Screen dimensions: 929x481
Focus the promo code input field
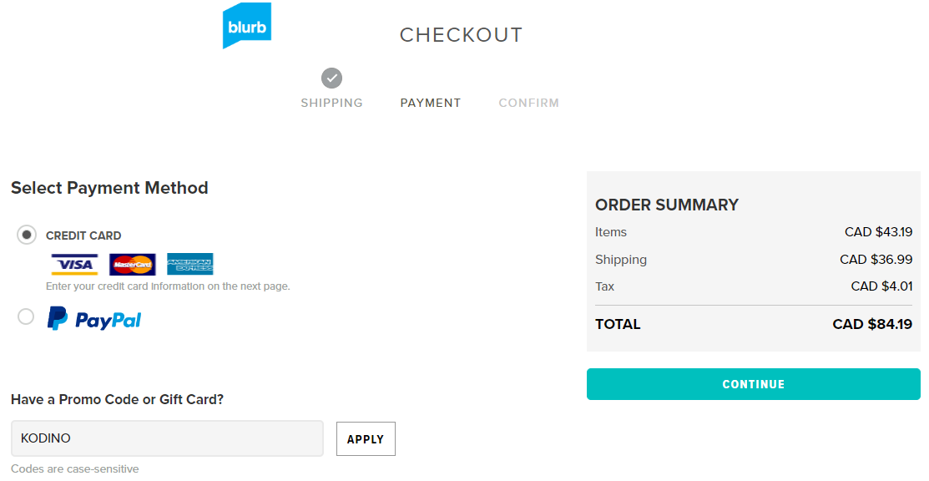click(167, 438)
